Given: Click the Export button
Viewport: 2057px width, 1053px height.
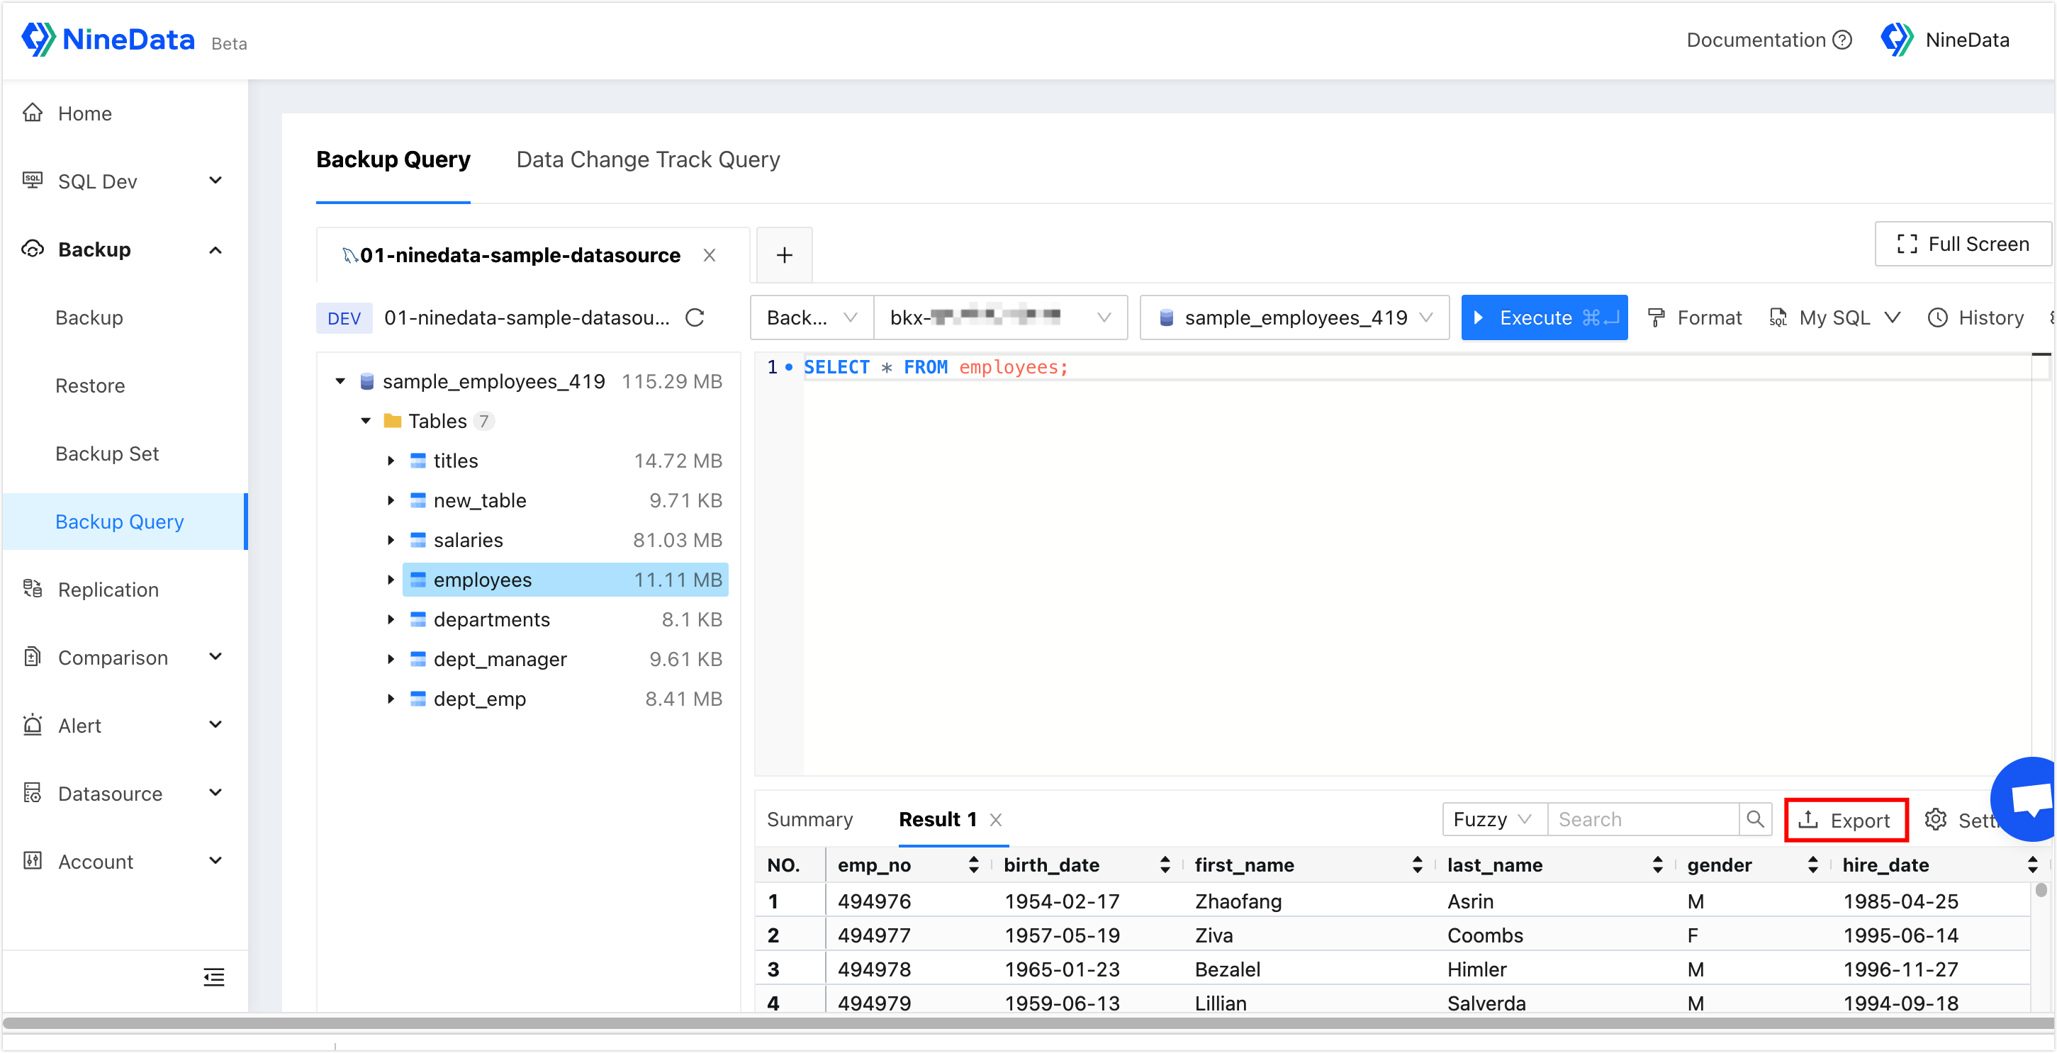Looking at the screenshot, I should point(1846,820).
